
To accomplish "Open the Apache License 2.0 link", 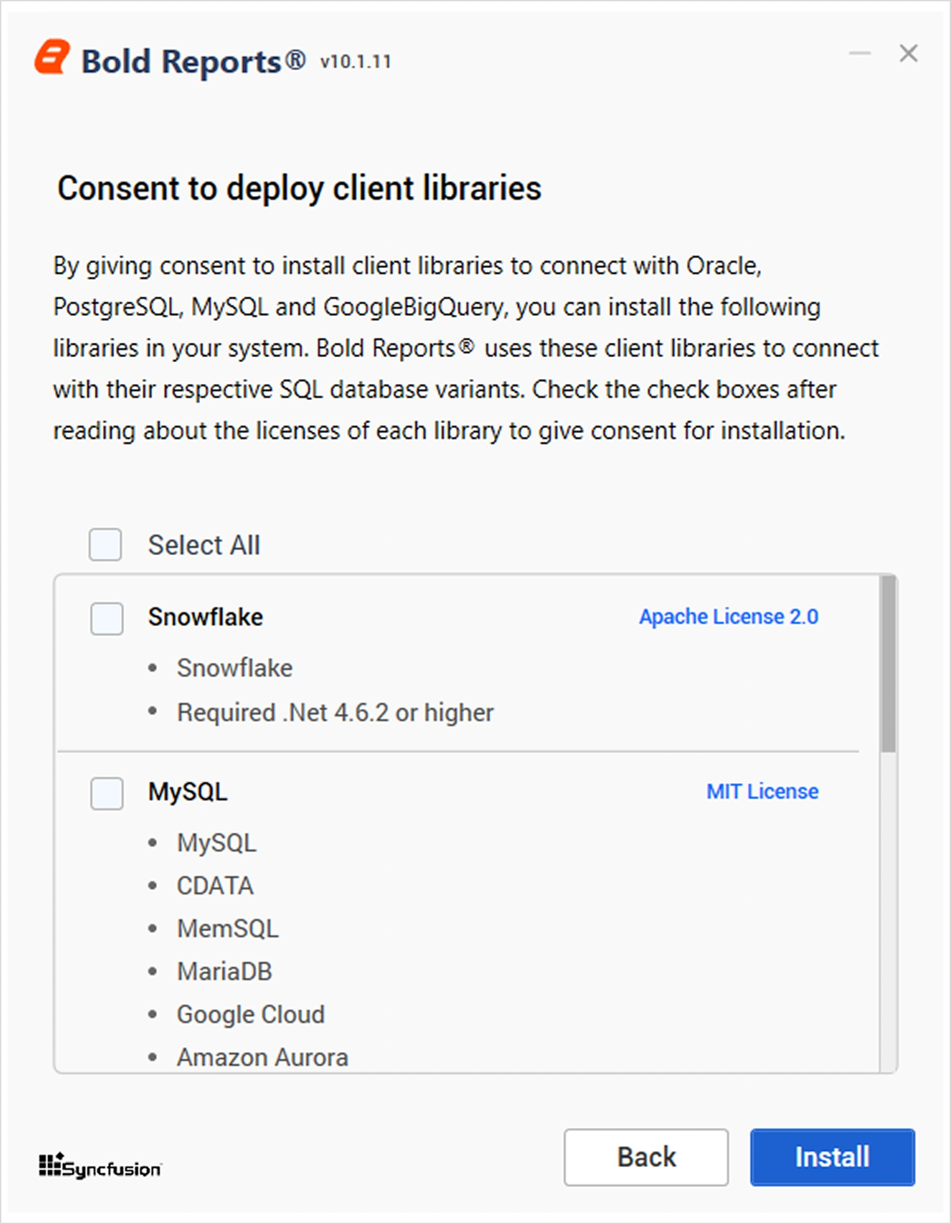I will (729, 617).
